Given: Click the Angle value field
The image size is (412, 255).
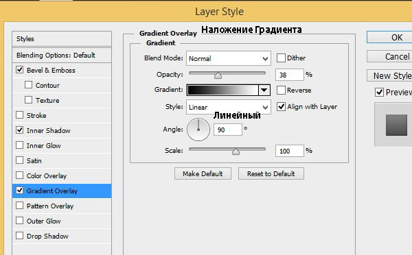Looking at the screenshot, I should pyautogui.click(x=228, y=130).
